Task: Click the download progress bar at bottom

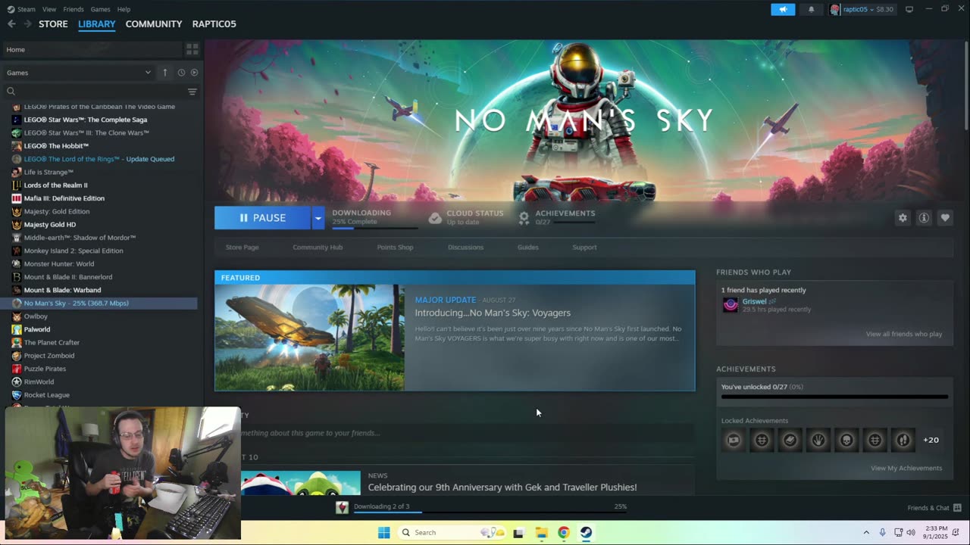Action: 490,512
